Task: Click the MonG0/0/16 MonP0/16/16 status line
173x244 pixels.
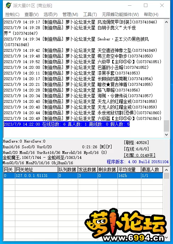Action: [x=38, y=163]
